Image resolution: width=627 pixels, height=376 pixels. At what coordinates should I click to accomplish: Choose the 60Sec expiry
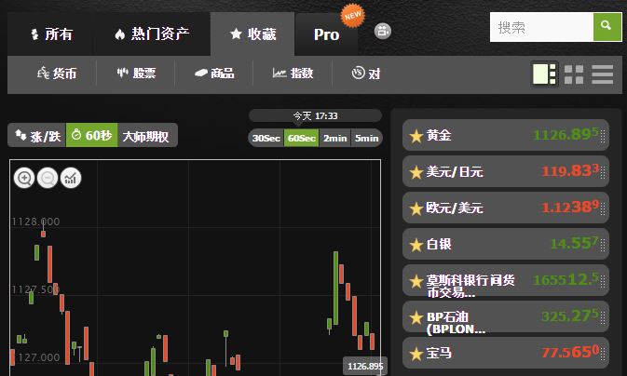tap(302, 138)
